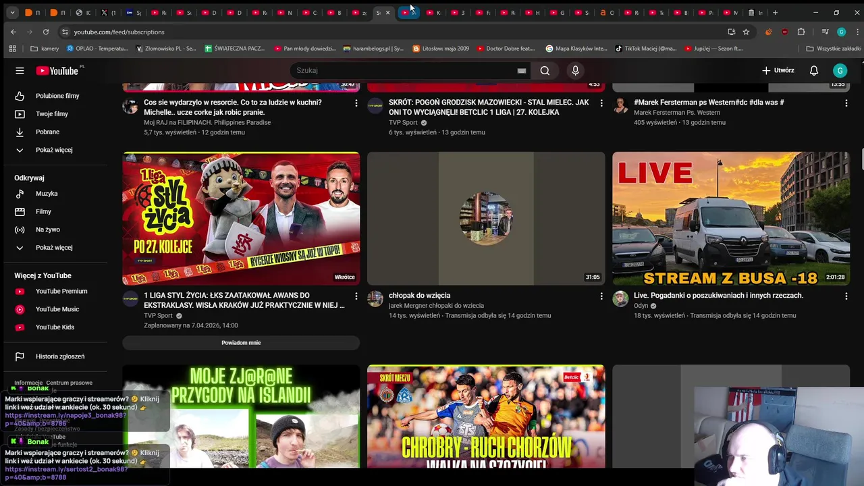
Task: Open red shield ad-blocker extension
Action: point(784,32)
